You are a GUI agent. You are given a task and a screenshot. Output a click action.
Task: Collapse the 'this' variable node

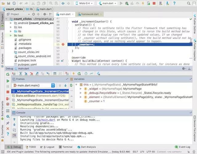(76, 85)
